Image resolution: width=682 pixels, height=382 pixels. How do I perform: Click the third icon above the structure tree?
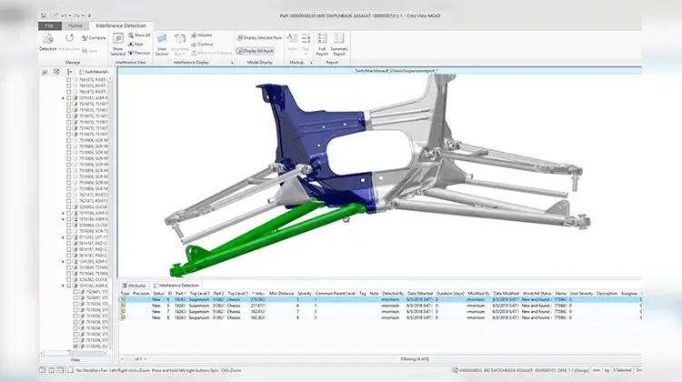[x=69, y=72]
